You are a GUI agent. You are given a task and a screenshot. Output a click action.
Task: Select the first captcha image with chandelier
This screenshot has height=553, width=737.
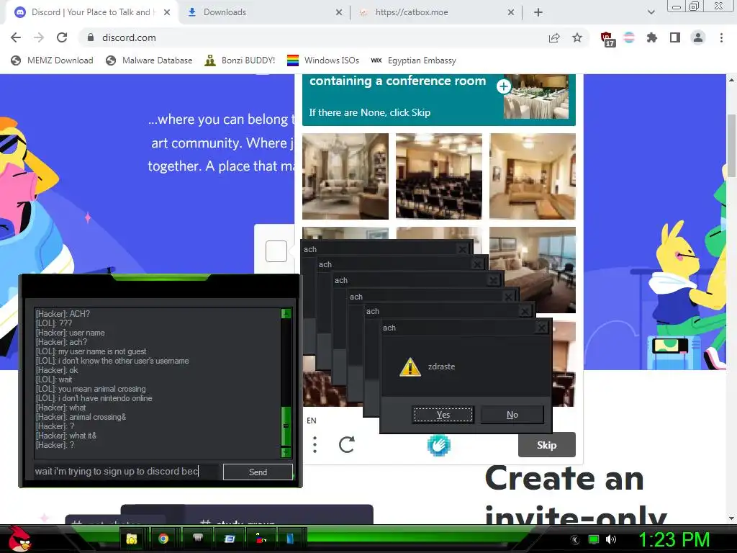pos(345,176)
